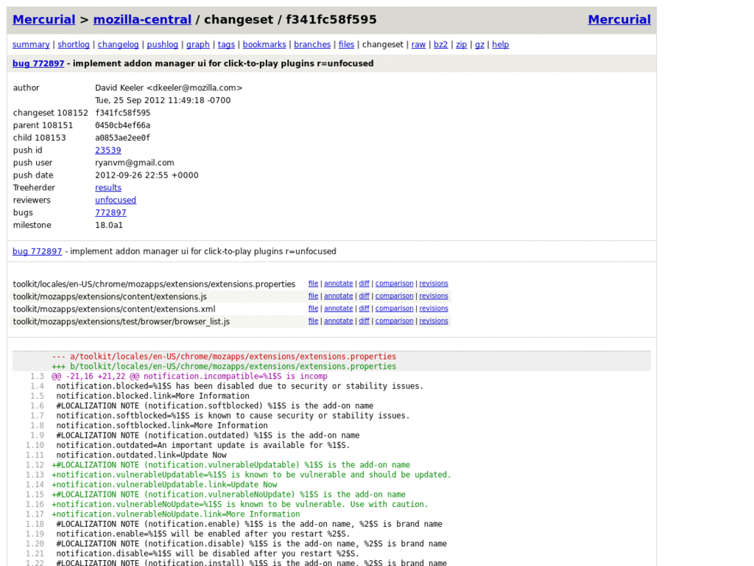Open bug 772897 link in bold title

tap(38, 63)
